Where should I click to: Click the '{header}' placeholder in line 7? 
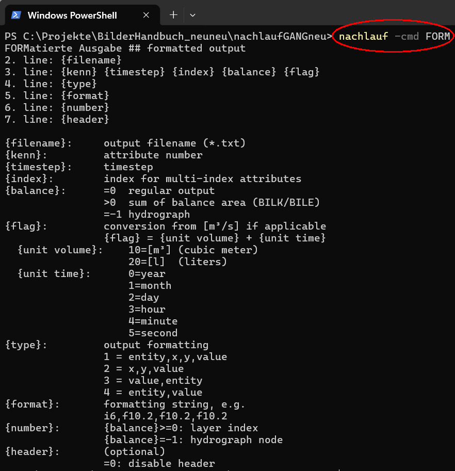click(x=85, y=119)
